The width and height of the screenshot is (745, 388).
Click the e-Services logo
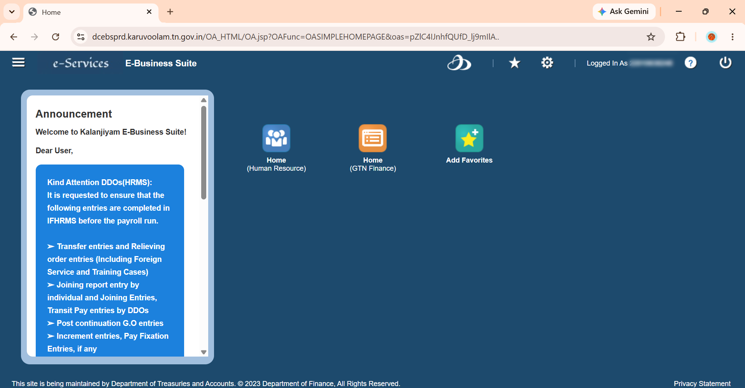point(81,63)
